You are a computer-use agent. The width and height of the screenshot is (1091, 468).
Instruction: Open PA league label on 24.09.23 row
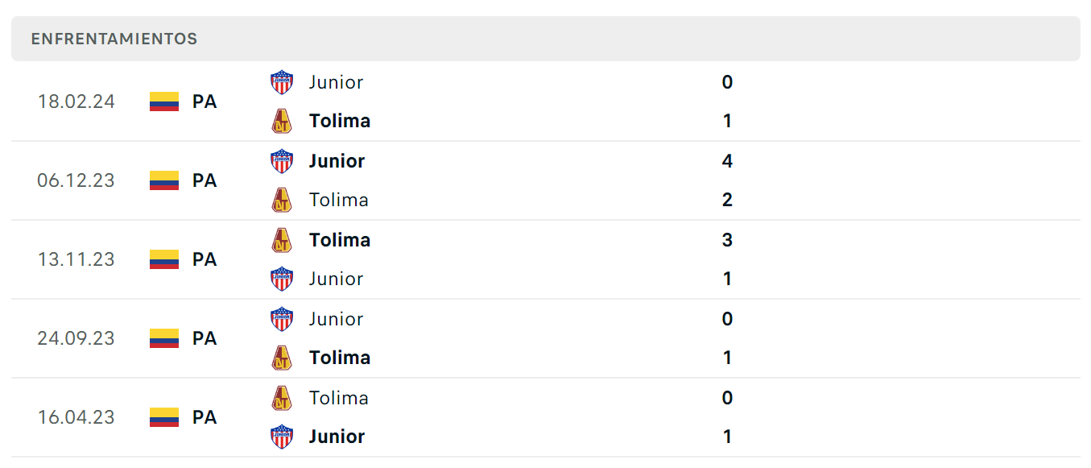coord(205,338)
